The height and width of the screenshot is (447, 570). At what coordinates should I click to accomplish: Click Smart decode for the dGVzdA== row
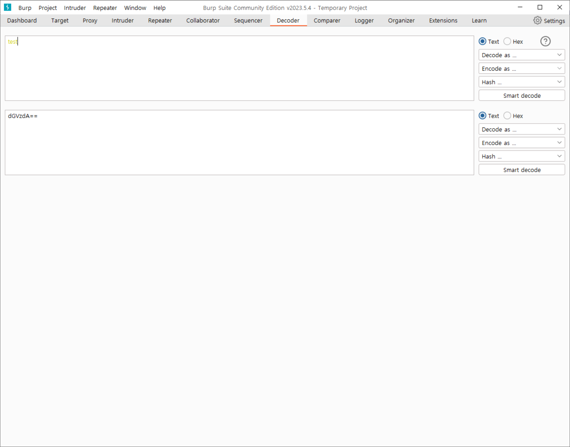pos(521,170)
